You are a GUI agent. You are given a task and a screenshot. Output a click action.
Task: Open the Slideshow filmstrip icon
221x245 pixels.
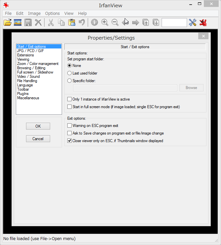18,22
